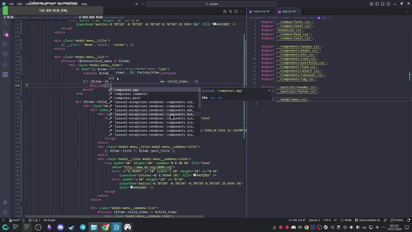Split editor right in left editor group
Image resolution: width=412 pixels, height=232 pixels.
pos(236,11)
